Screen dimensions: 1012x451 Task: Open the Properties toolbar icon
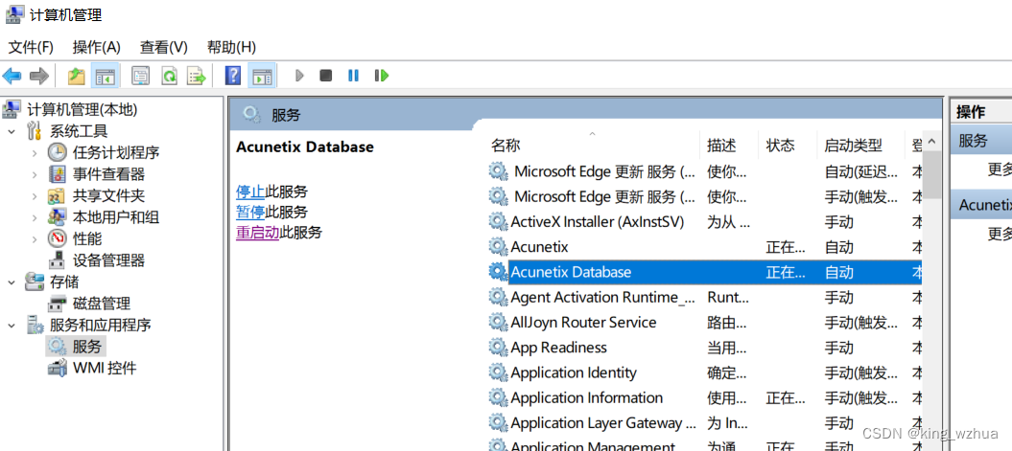tap(141, 76)
